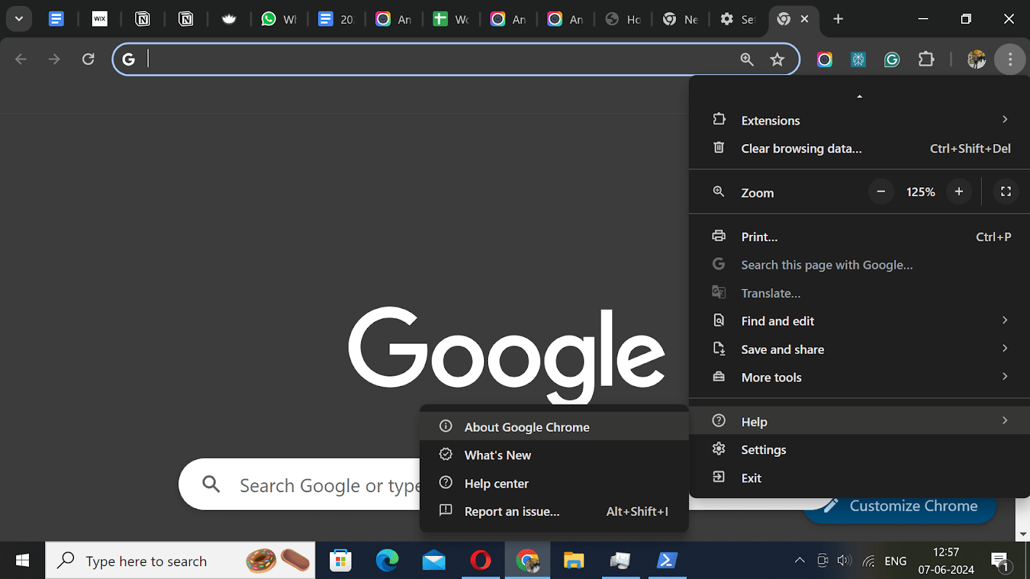Select About Google Chrome

[527, 427]
